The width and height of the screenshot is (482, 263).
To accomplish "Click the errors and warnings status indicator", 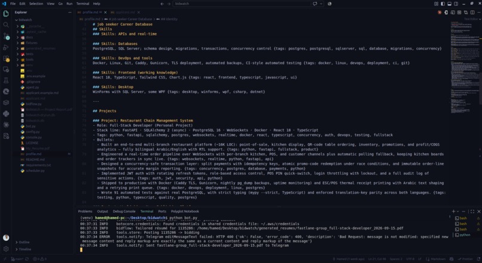I will click(39, 259).
